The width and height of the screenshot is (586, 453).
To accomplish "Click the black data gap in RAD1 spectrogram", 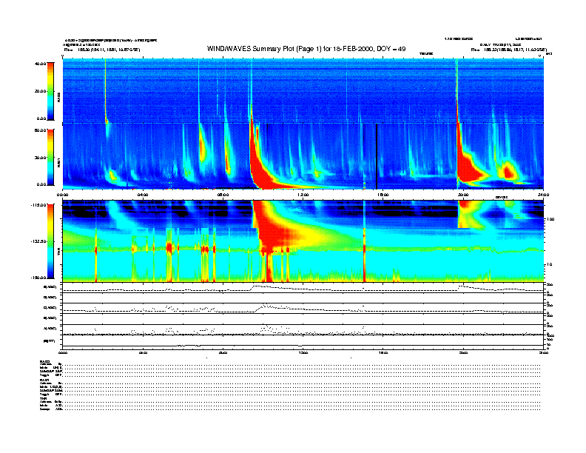I will click(377, 156).
